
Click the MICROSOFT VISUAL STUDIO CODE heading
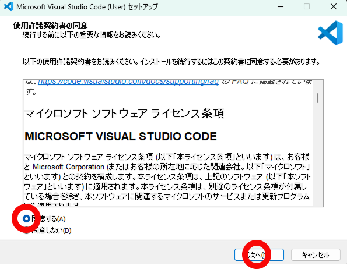tap(121, 136)
